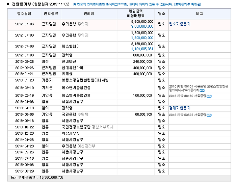Click 우리은행 여신관리부 rights holder cell
The width and height of the screenshot is (237, 185).
tap(79, 146)
